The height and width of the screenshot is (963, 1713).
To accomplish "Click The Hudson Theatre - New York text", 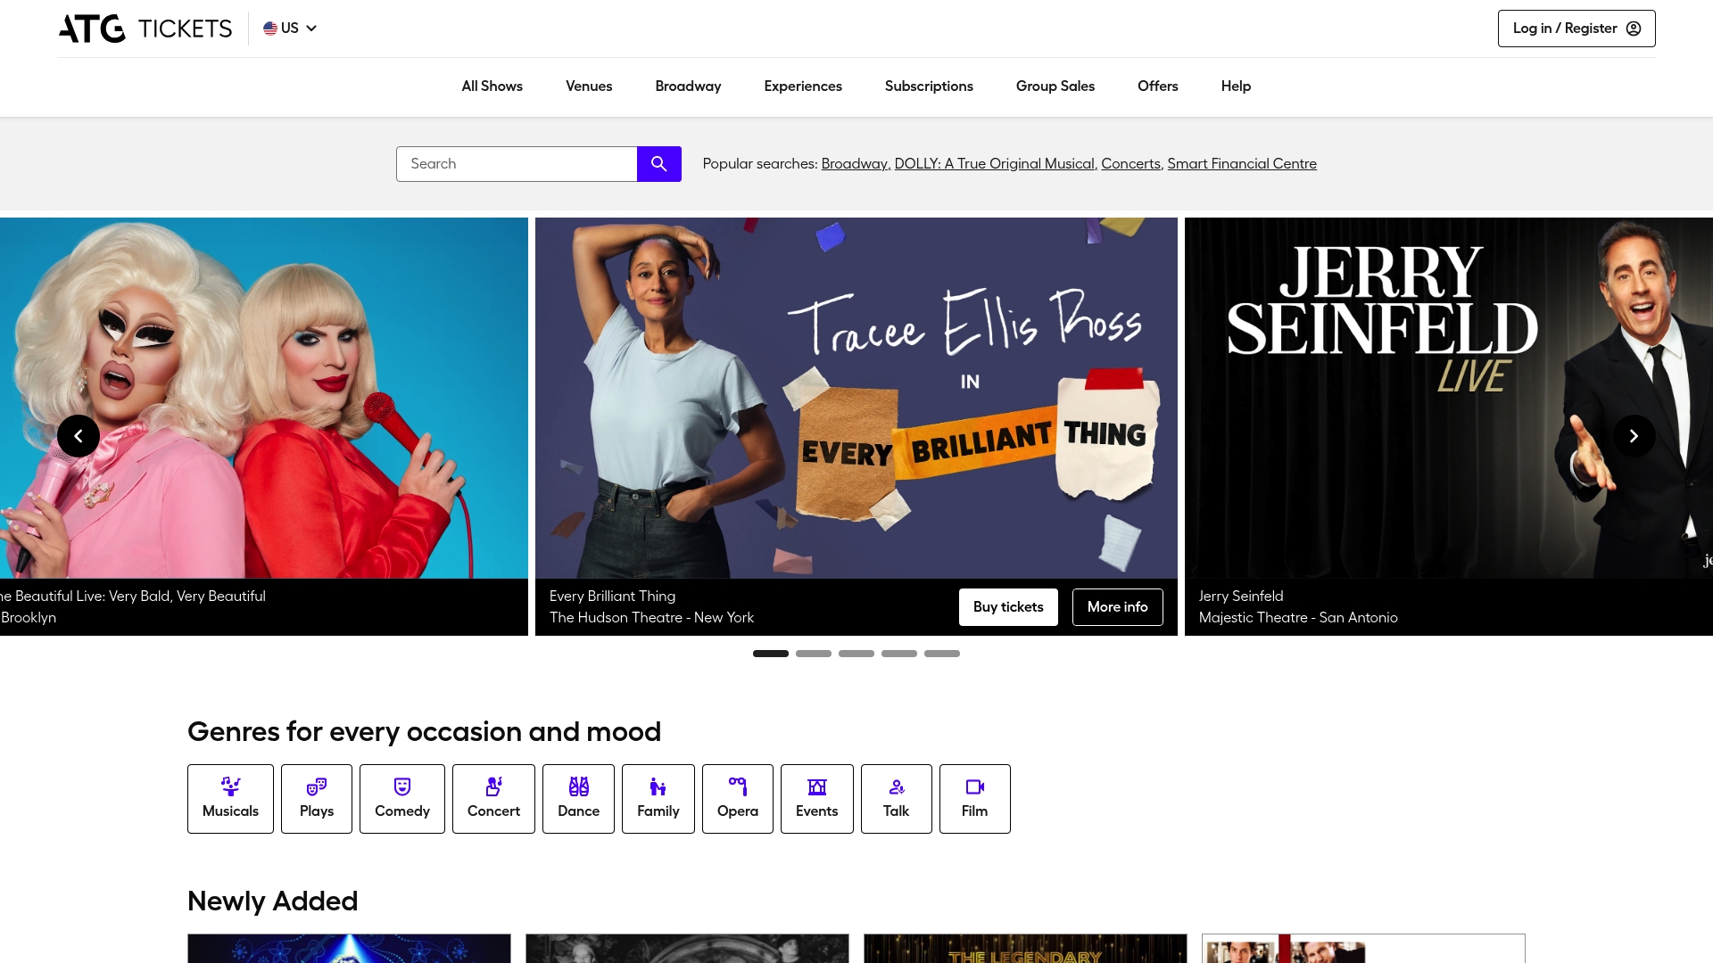I will pyautogui.click(x=651, y=618).
